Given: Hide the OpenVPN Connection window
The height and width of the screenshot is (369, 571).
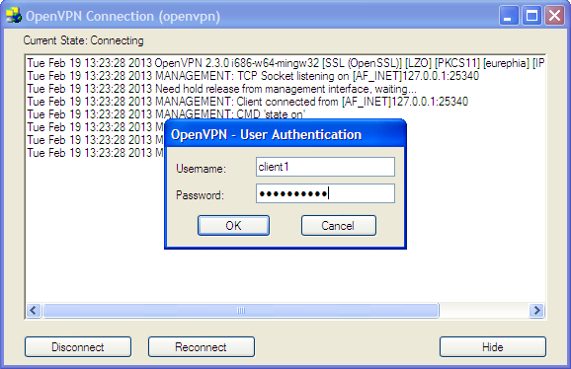Looking at the screenshot, I should 493,347.
